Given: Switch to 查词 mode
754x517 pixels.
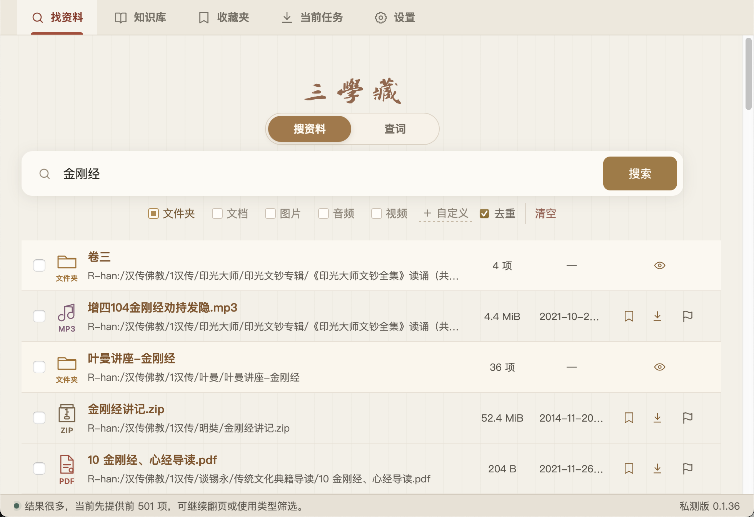Looking at the screenshot, I should click(x=395, y=129).
